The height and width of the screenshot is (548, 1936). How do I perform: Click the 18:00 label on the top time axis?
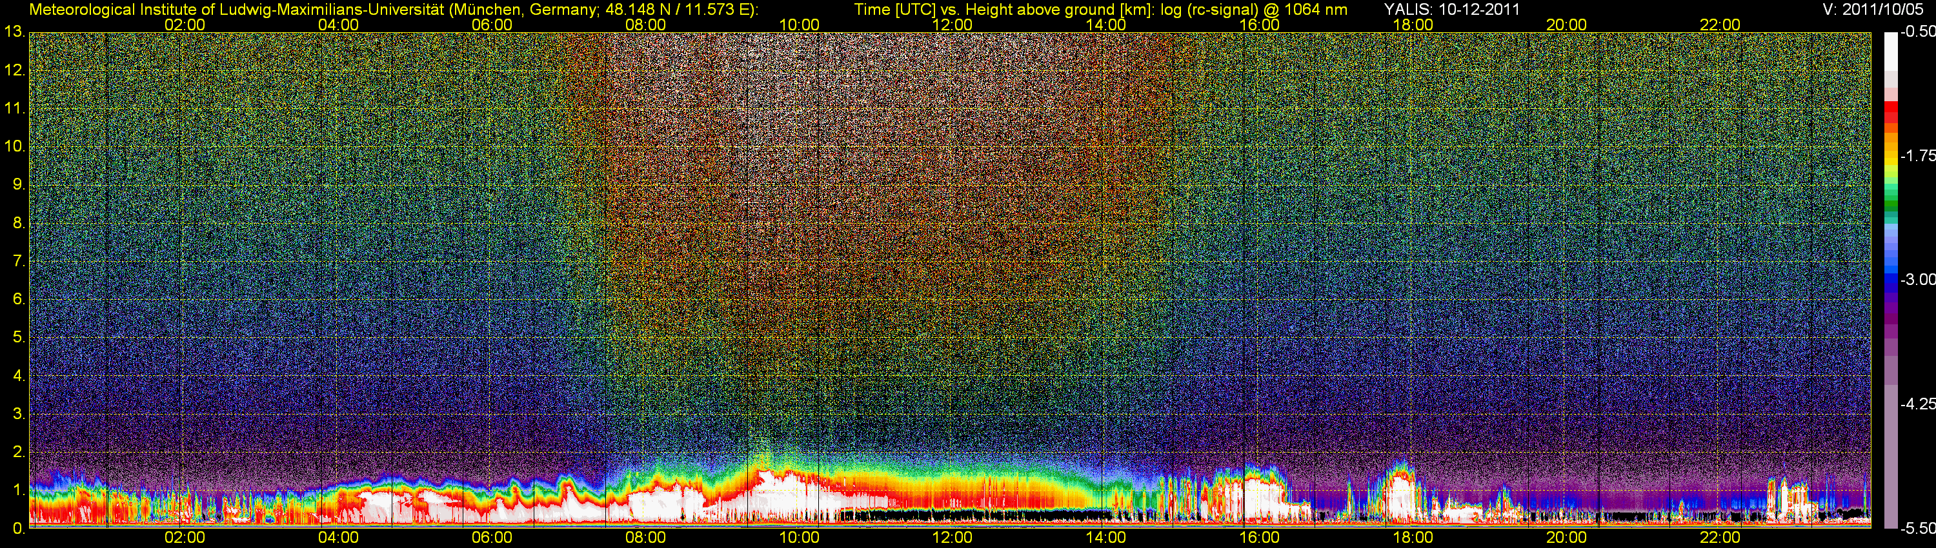coord(1413,24)
